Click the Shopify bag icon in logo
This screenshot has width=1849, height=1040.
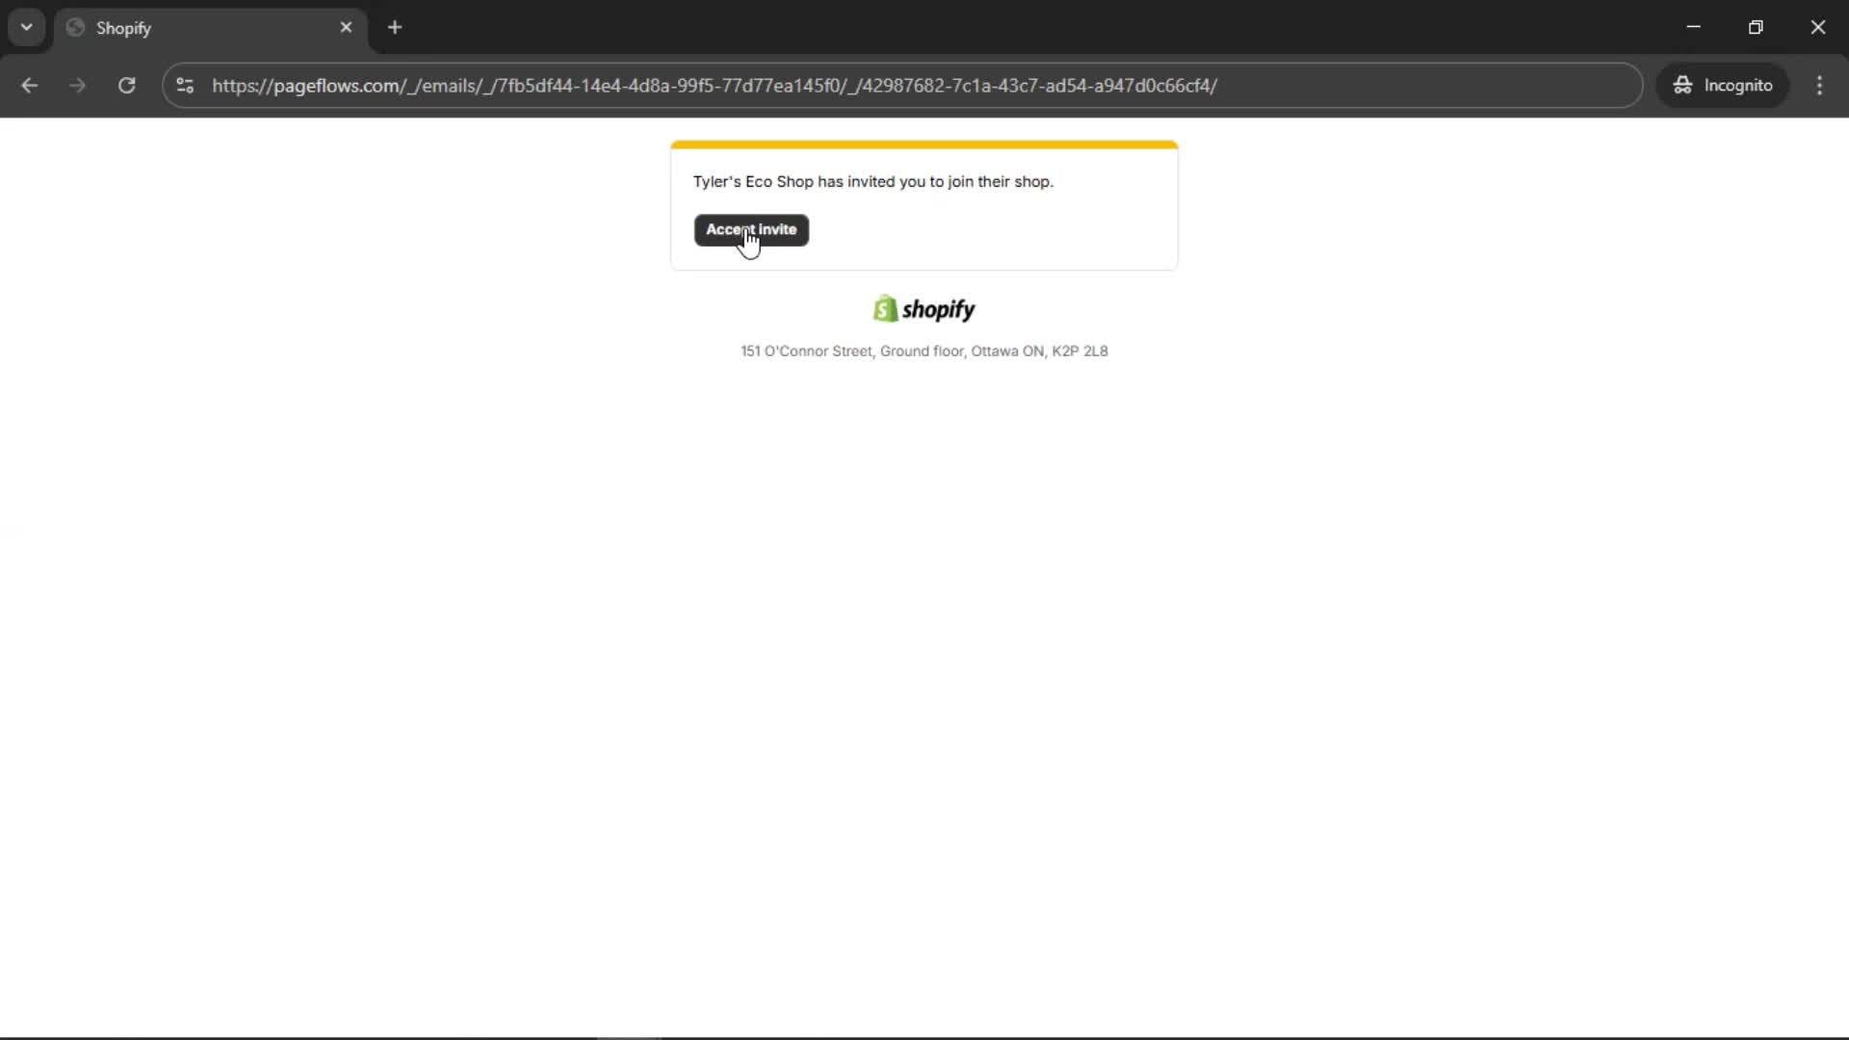pyautogui.click(x=885, y=309)
